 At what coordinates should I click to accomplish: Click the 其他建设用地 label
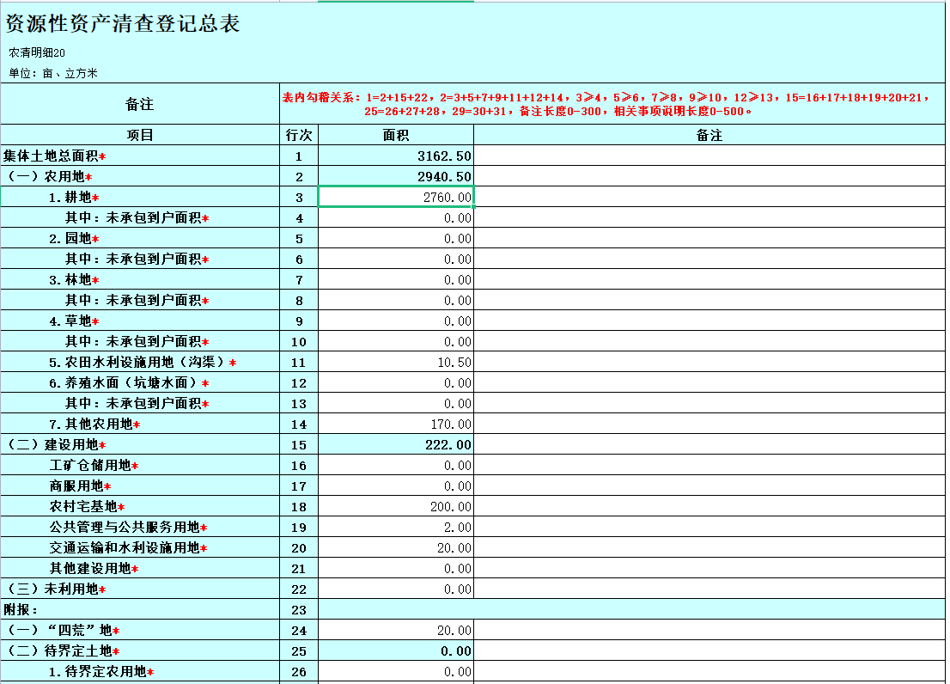[94, 568]
